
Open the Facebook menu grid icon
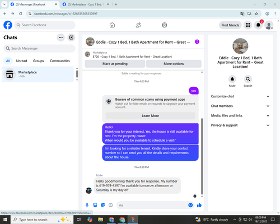[248, 25]
